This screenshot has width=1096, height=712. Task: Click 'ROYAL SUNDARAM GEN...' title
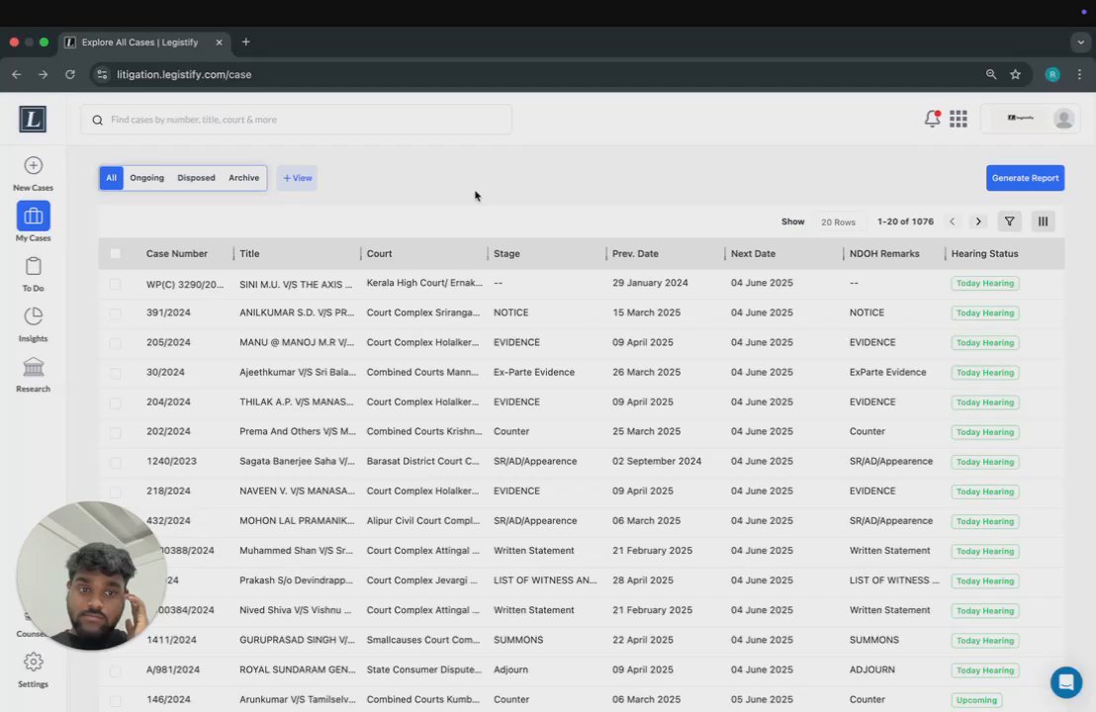tap(298, 669)
